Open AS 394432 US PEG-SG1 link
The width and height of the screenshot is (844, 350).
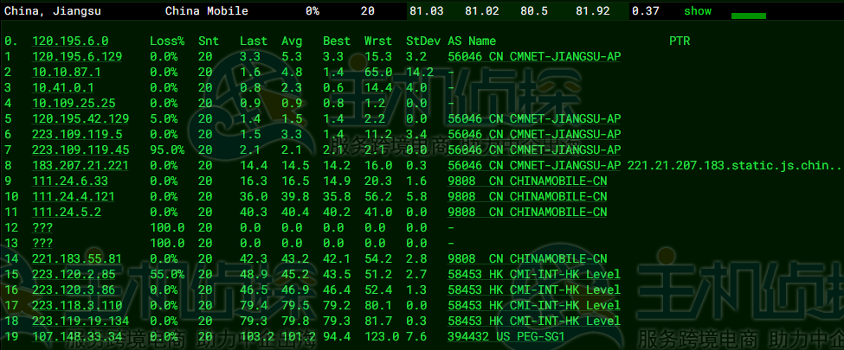tap(506, 337)
